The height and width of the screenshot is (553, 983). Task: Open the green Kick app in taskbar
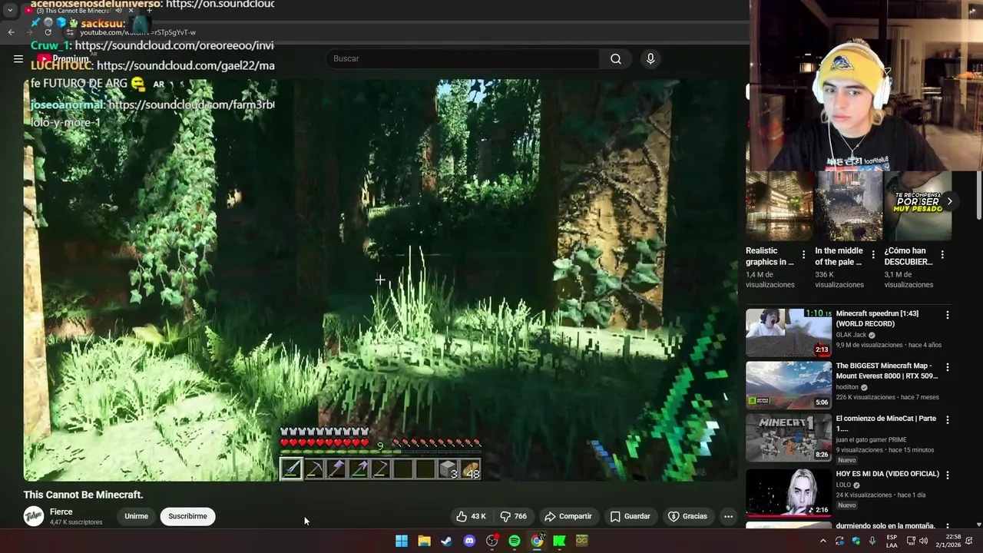pyautogui.click(x=559, y=541)
